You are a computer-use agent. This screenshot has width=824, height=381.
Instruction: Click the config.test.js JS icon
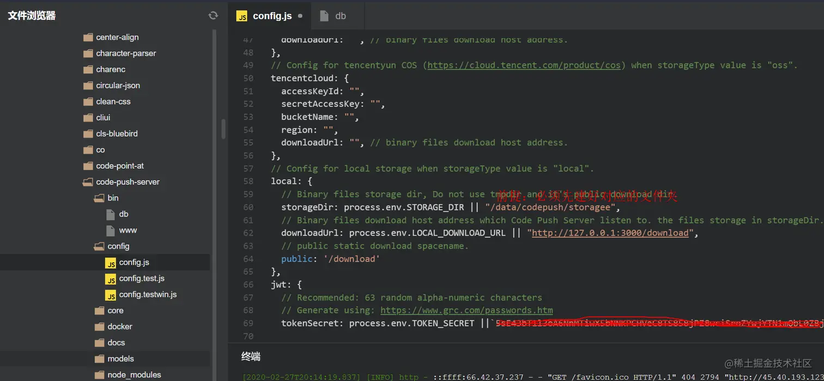(x=111, y=279)
